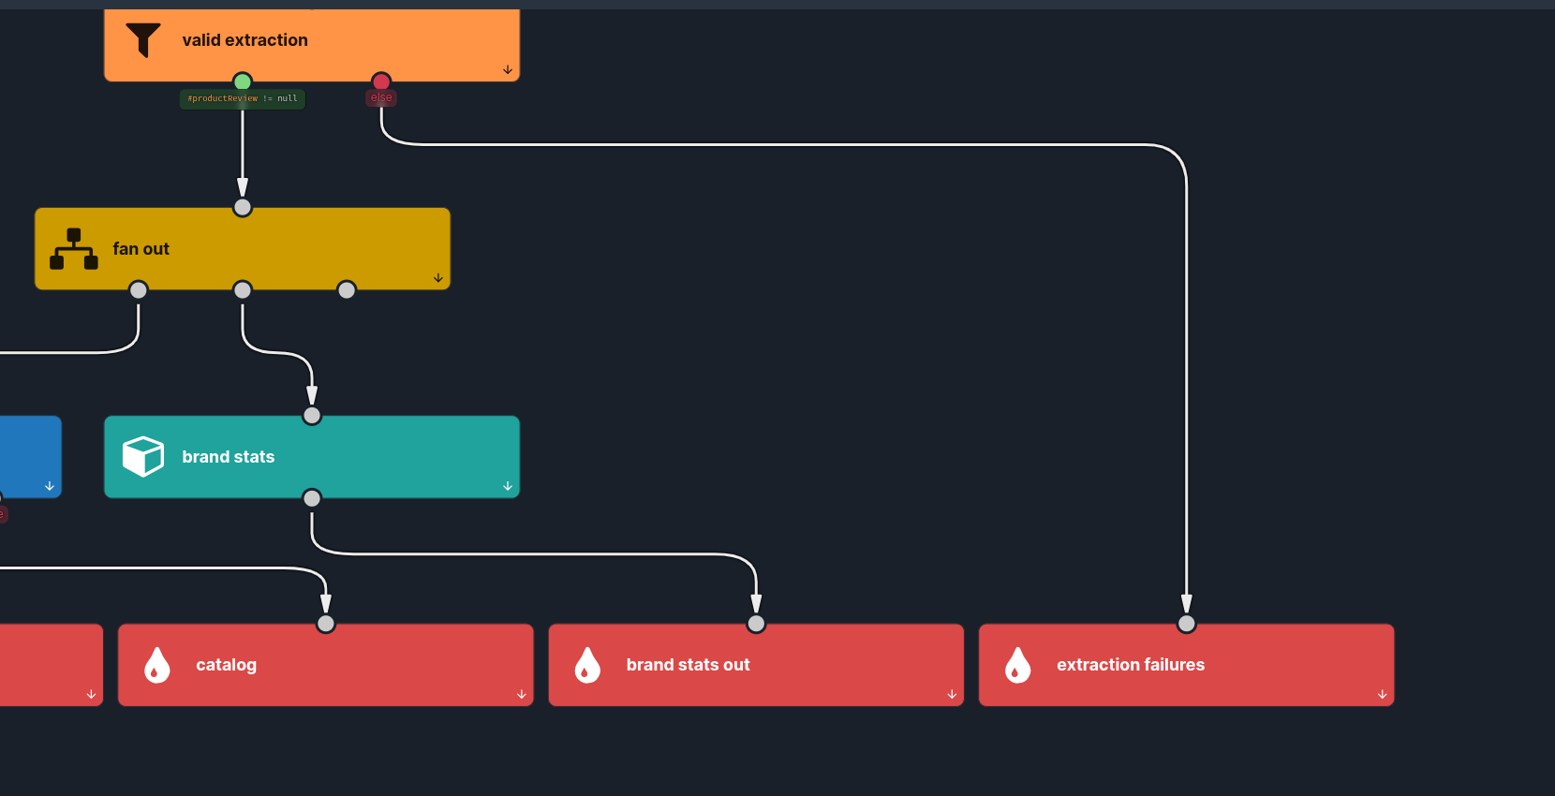Viewport: 1555px width, 796px height.
Task: Click the input port atop fan out
Action: pos(243,207)
